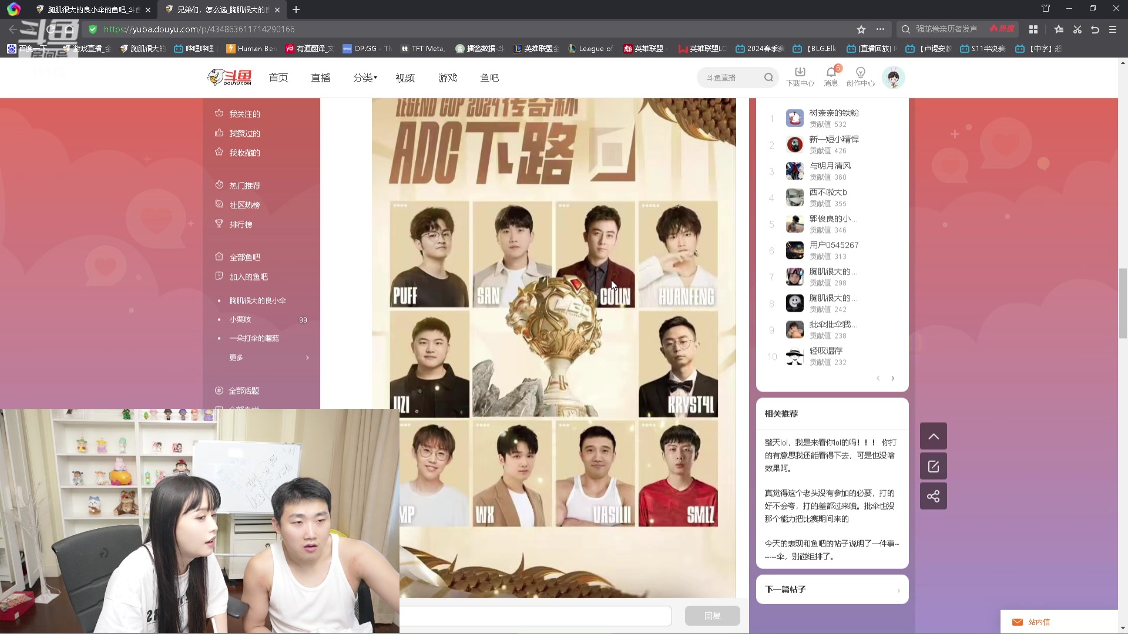Show previous page of contribution ranking

(x=878, y=379)
